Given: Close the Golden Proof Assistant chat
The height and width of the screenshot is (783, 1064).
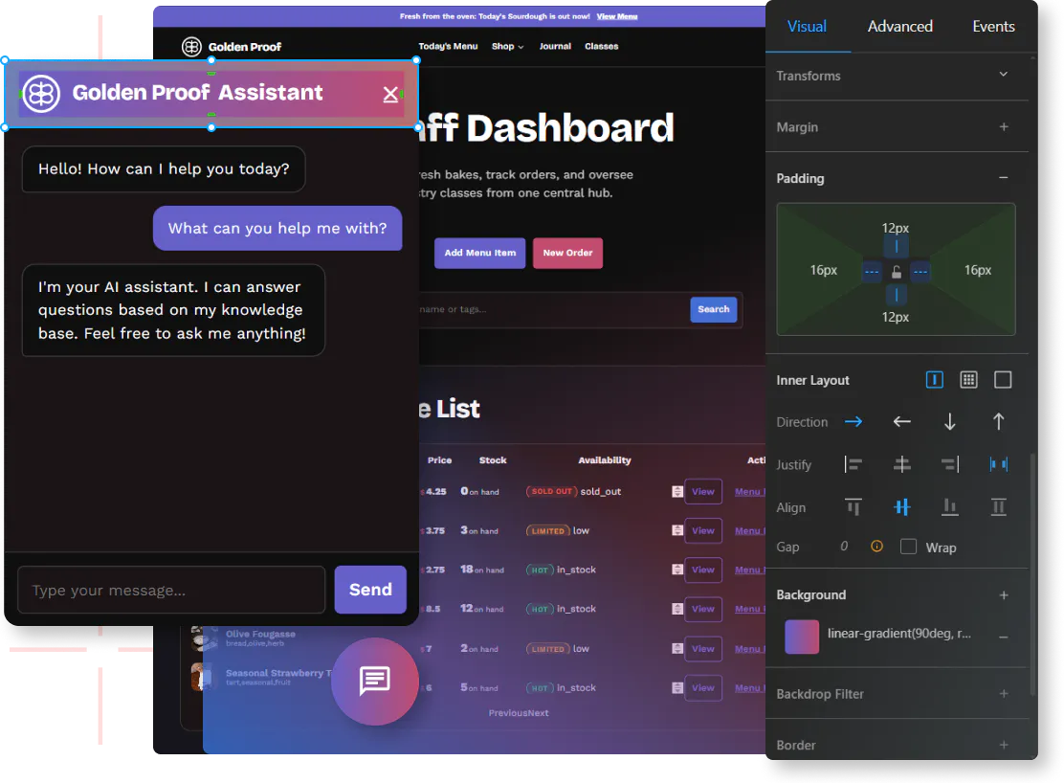Looking at the screenshot, I should [390, 94].
